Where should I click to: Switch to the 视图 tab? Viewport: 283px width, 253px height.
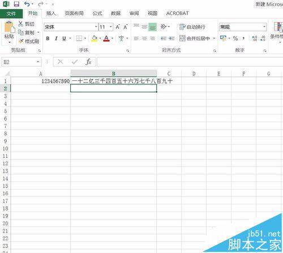point(152,13)
